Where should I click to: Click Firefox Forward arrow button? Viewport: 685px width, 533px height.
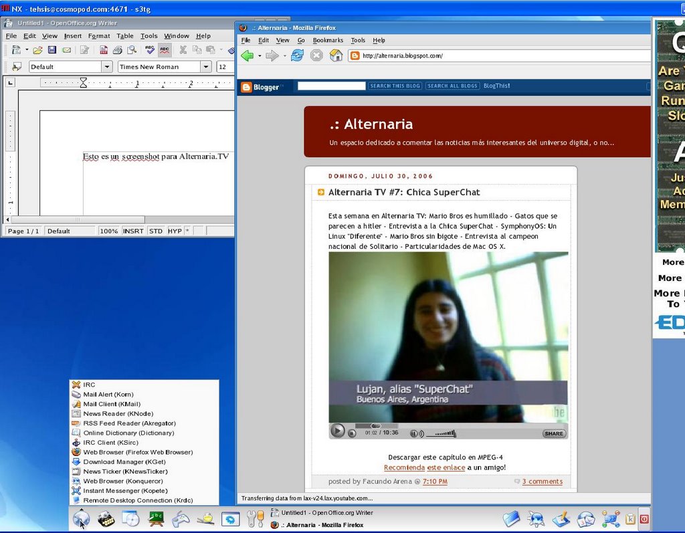click(x=272, y=56)
